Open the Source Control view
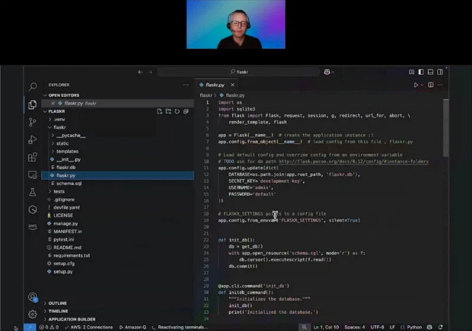This screenshot has height=331, width=472. (32, 122)
